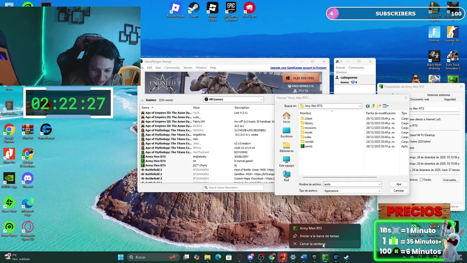Click the Avanzados button in Propiedades window
Screen dimensions: 467x263
(x=451, y=180)
